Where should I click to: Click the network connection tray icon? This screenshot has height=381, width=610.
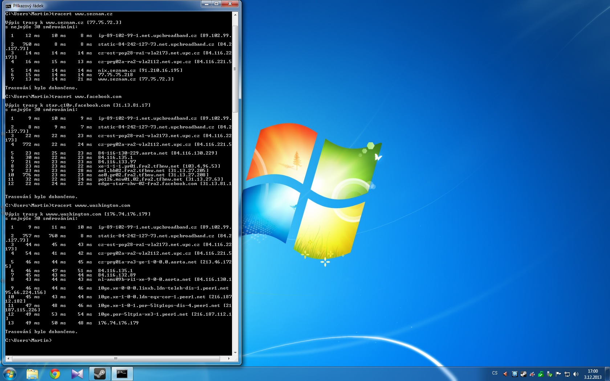pos(567,374)
